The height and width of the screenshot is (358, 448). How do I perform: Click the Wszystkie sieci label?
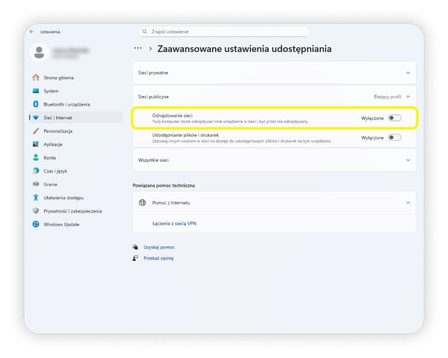154,160
